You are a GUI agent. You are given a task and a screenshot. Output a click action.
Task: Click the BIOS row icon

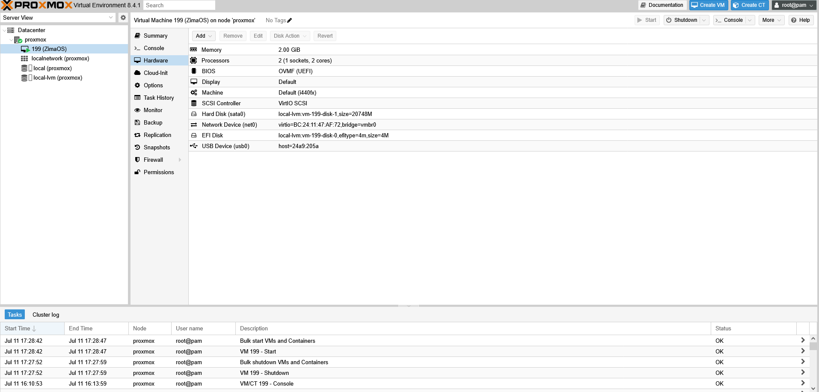click(x=194, y=71)
